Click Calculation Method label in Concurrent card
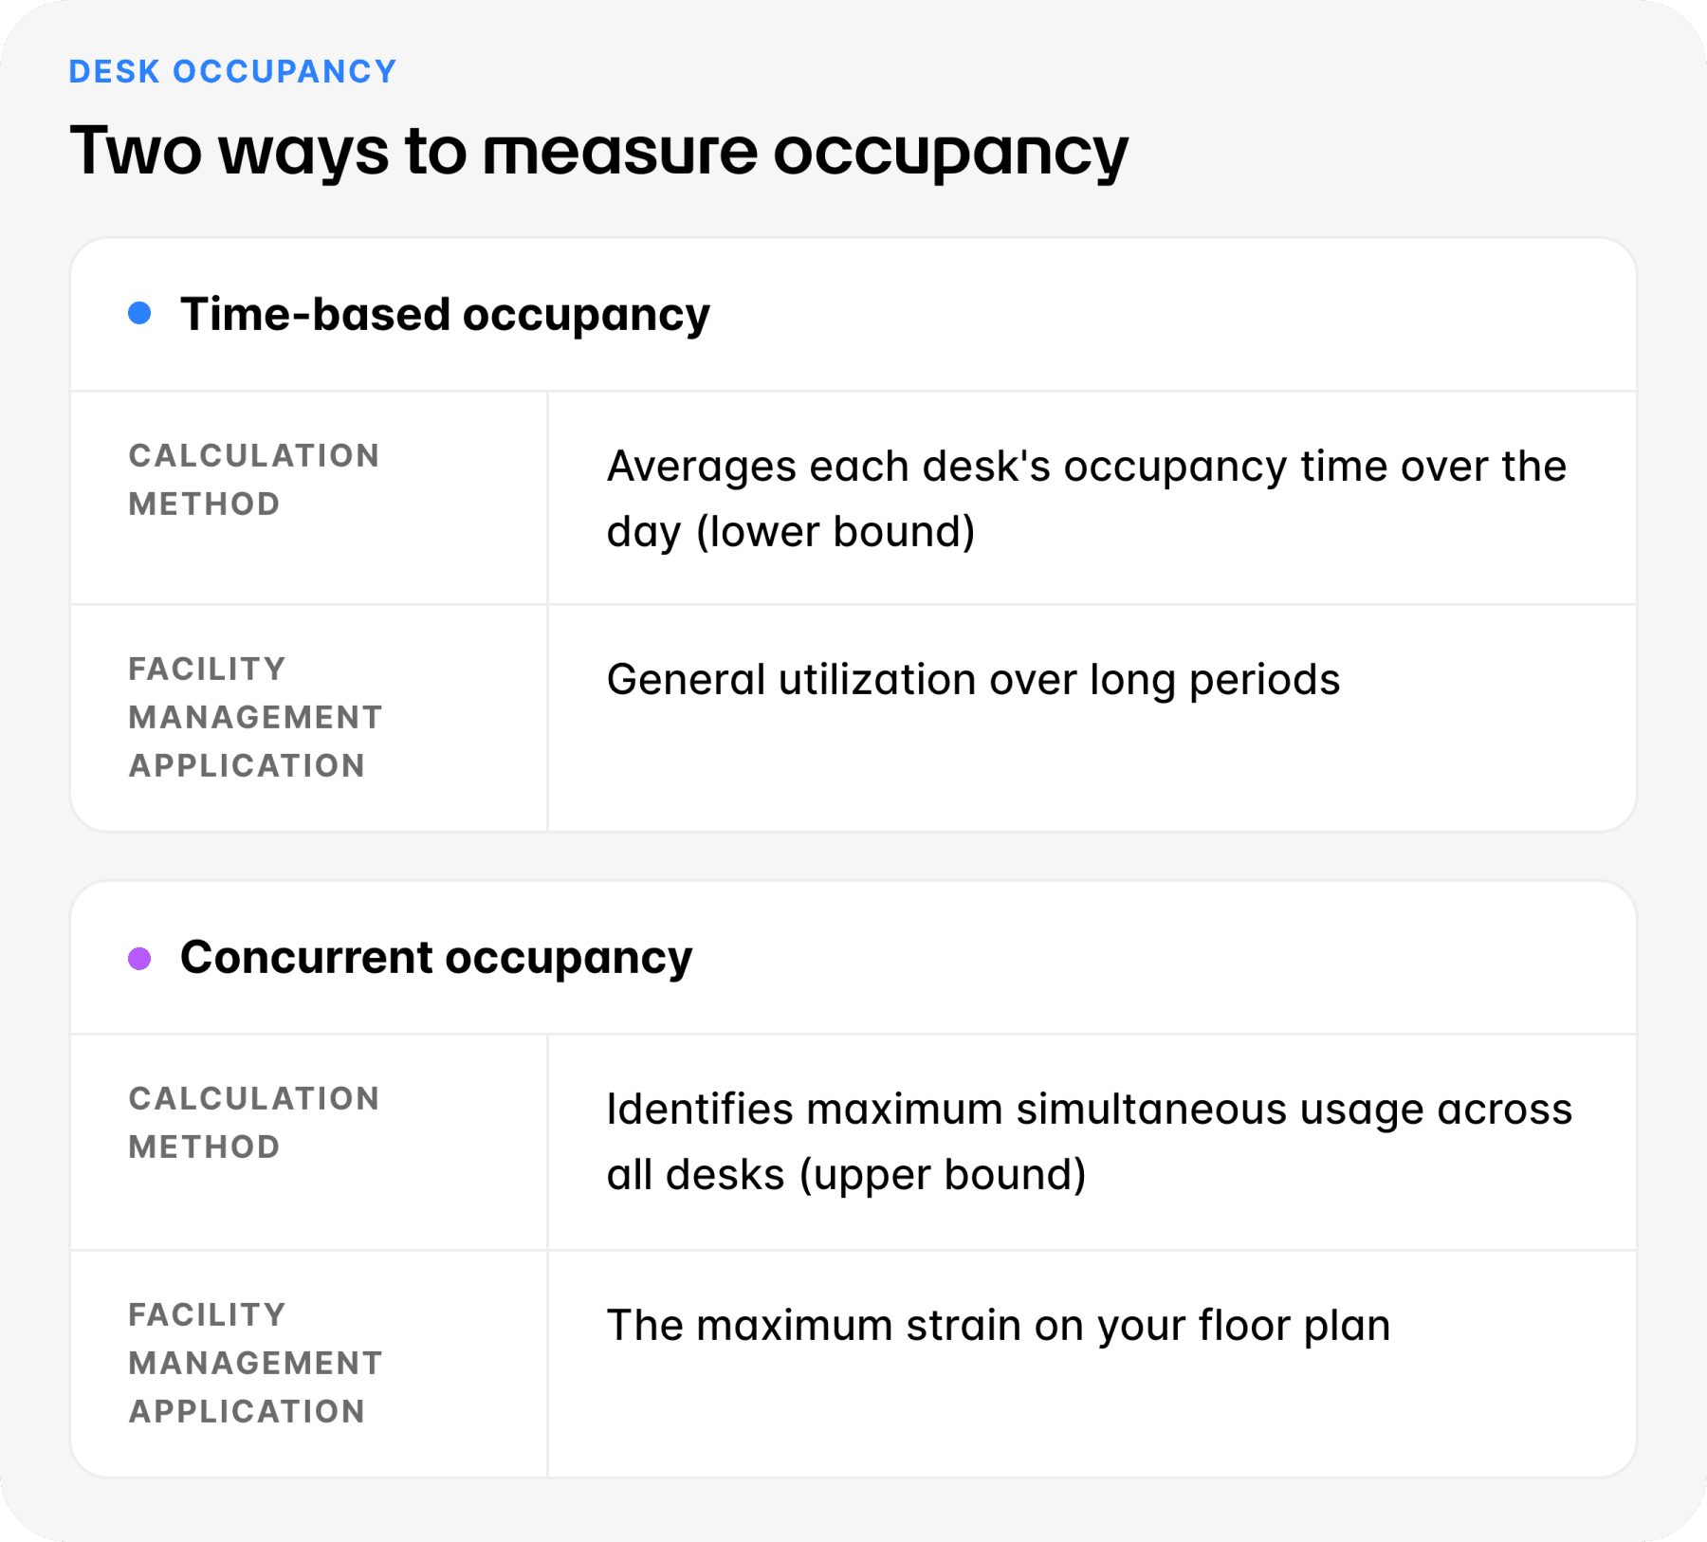The width and height of the screenshot is (1707, 1542). click(254, 1123)
